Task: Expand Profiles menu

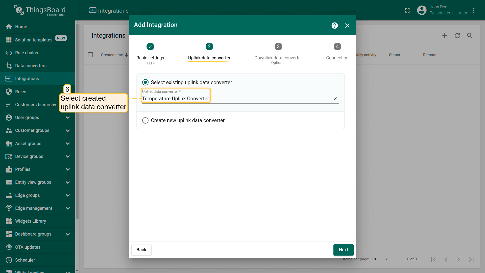Action: pos(68,169)
